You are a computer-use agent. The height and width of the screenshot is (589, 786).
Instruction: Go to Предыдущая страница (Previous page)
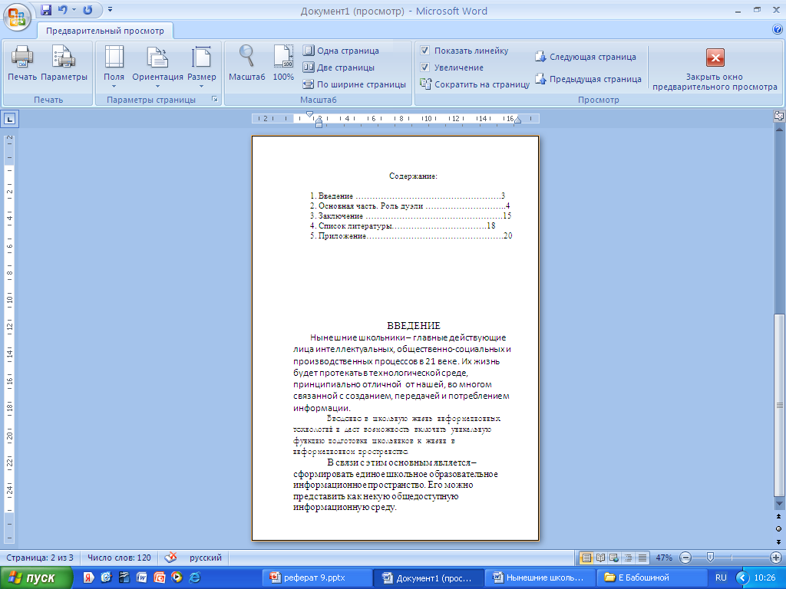click(x=587, y=79)
